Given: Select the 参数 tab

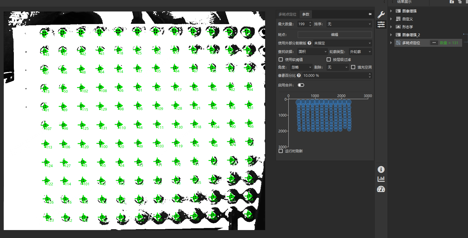Looking at the screenshot, I should [x=306, y=14].
